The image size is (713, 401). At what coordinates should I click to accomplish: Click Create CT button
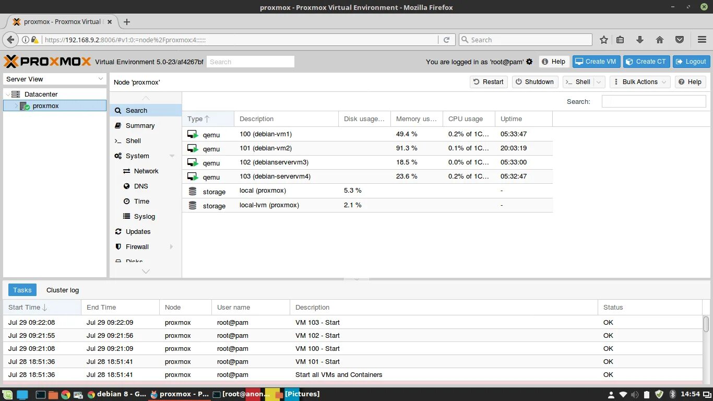[x=646, y=62]
